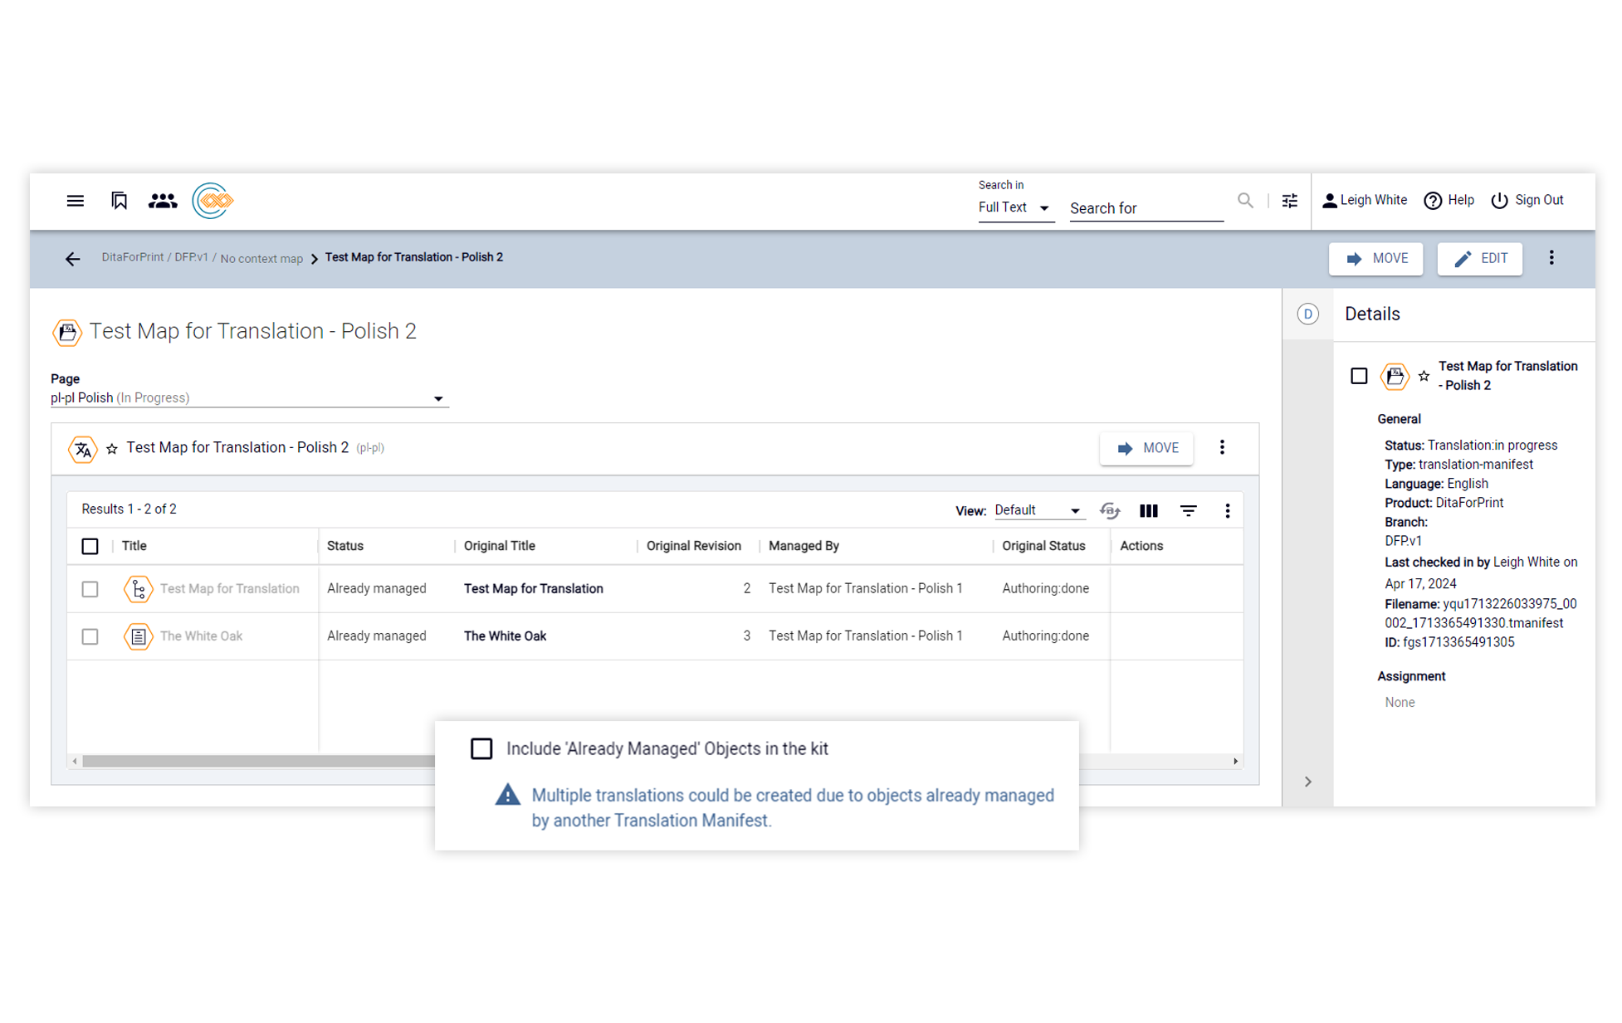Open the DFP.v1 breadcrumb link
The width and height of the screenshot is (1622, 1023).
pos(192,257)
